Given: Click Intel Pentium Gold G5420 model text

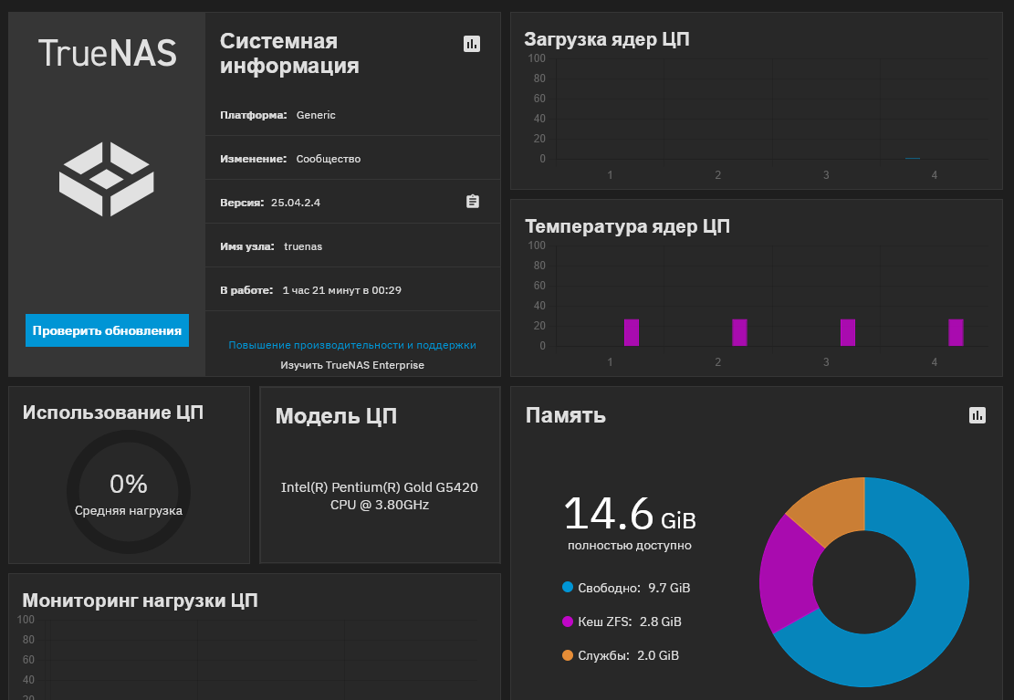Looking at the screenshot, I should 380,496.
